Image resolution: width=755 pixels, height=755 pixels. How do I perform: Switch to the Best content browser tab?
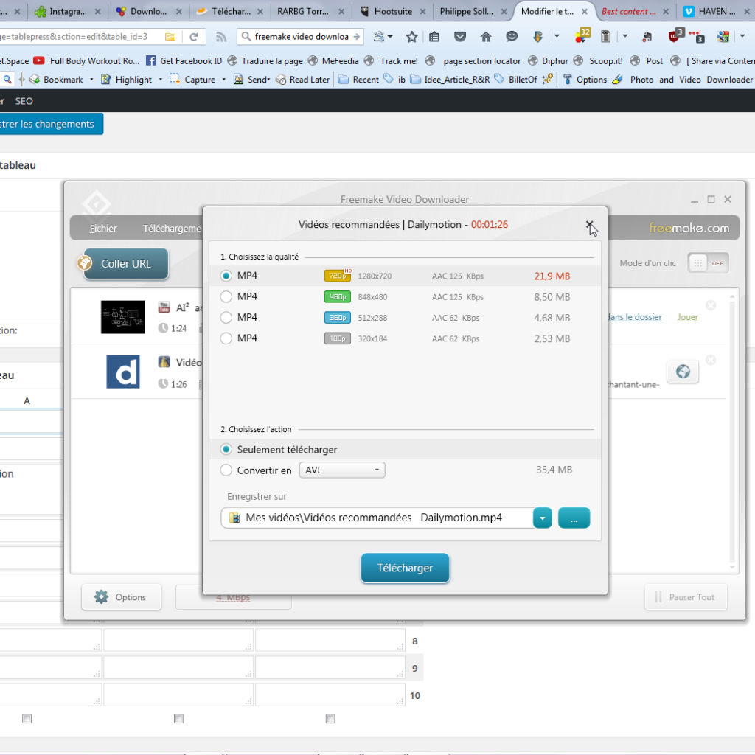tap(628, 12)
